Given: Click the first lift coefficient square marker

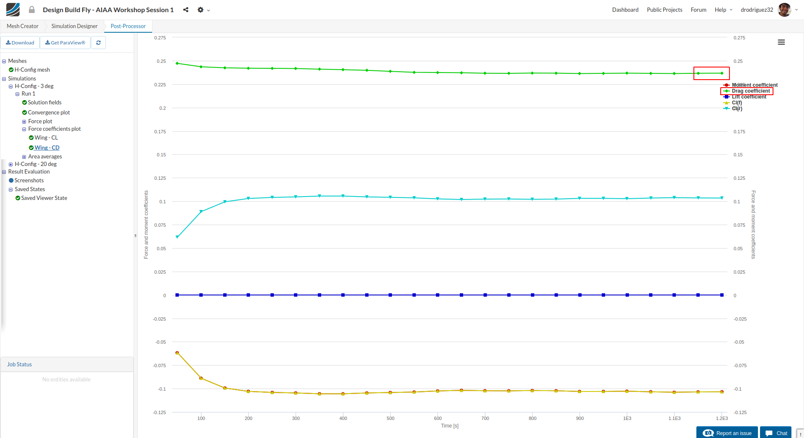Looking at the screenshot, I should click(177, 295).
